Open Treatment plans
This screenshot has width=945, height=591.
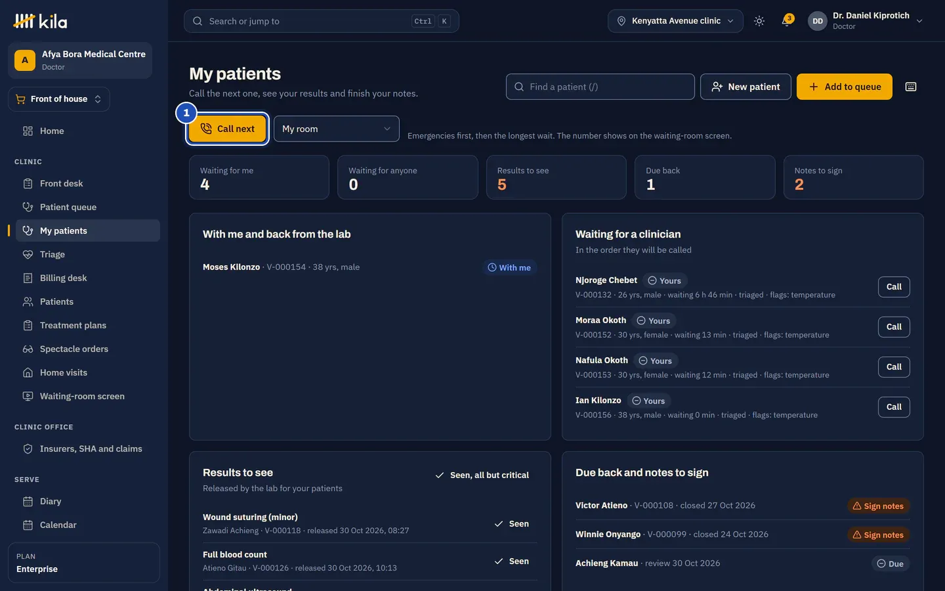point(88,325)
